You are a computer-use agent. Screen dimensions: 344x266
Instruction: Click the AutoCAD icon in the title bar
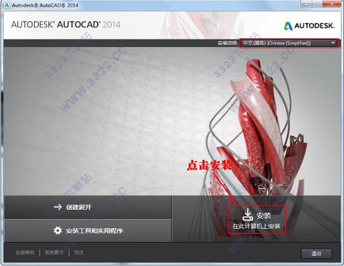pyautogui.click(x=6, y=5)
